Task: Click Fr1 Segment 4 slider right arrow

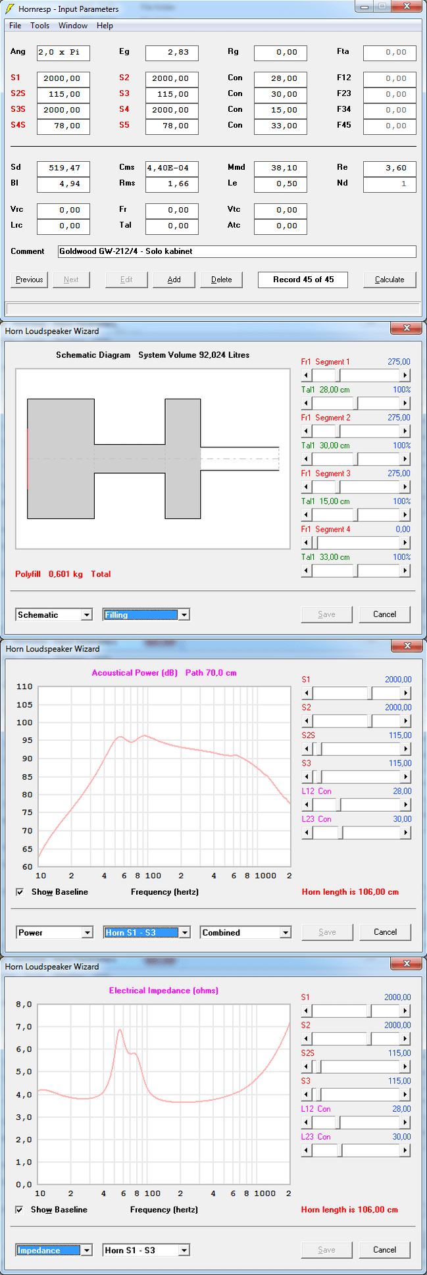Action: (x=405, y=543)
